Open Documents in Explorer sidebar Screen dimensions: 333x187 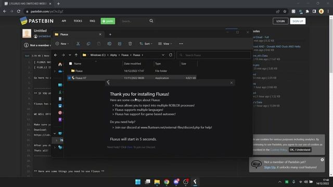60,99
